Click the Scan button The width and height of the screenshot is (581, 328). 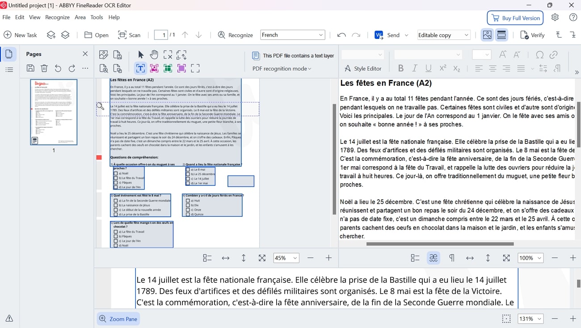tap(129, 35)
